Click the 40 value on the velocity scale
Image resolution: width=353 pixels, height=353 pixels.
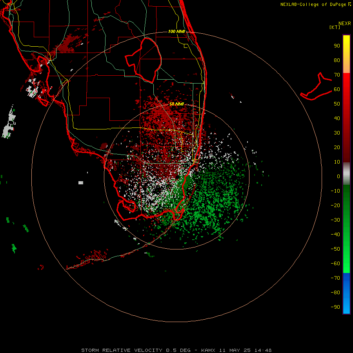[x=337, y=118]
